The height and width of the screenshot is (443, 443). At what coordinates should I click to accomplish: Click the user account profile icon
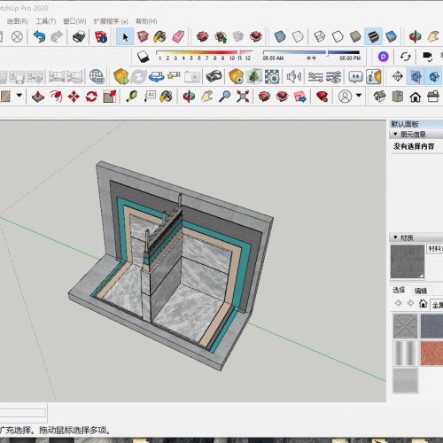coord(345,97)
